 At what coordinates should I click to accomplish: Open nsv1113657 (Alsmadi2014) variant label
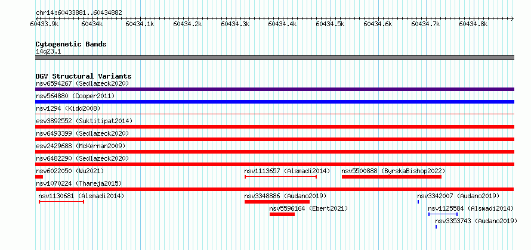287,171
